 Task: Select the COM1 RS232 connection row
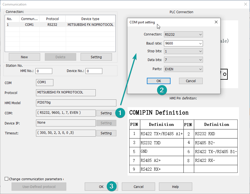(60, 25)
